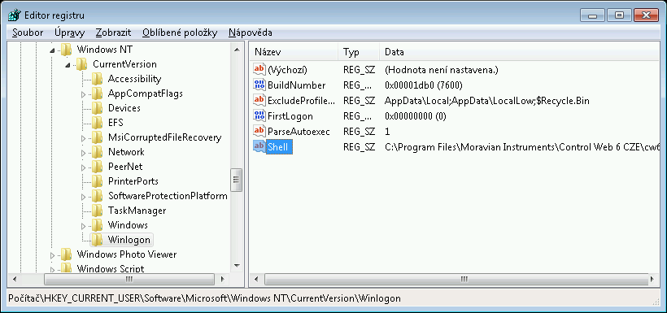
Task: Click the TaskManager folder icon
Action: (98, 210)
